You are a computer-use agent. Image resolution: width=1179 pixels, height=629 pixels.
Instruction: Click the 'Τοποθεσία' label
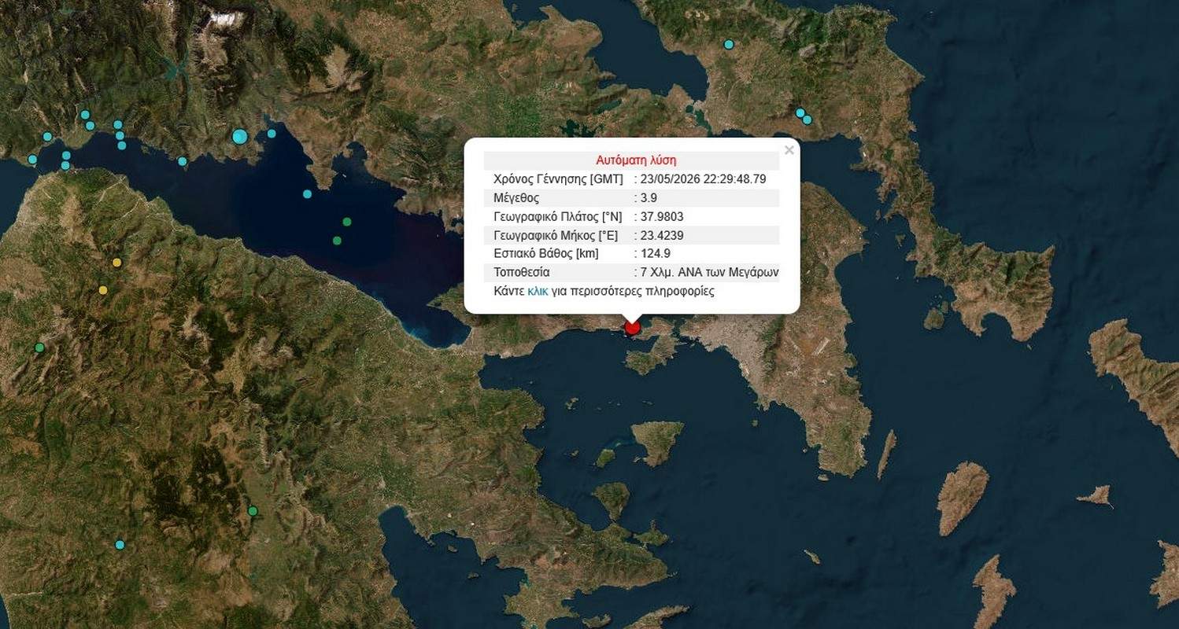521,273
